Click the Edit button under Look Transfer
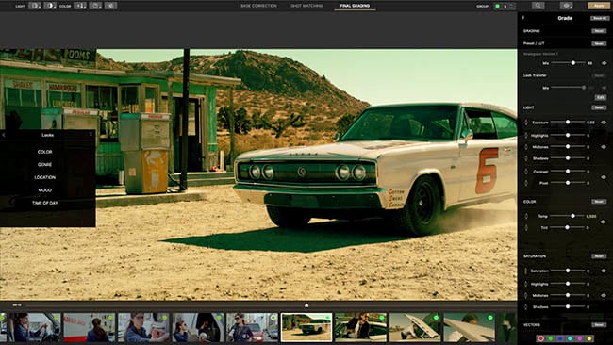This screenshot has height=345, width=613. 601,97
